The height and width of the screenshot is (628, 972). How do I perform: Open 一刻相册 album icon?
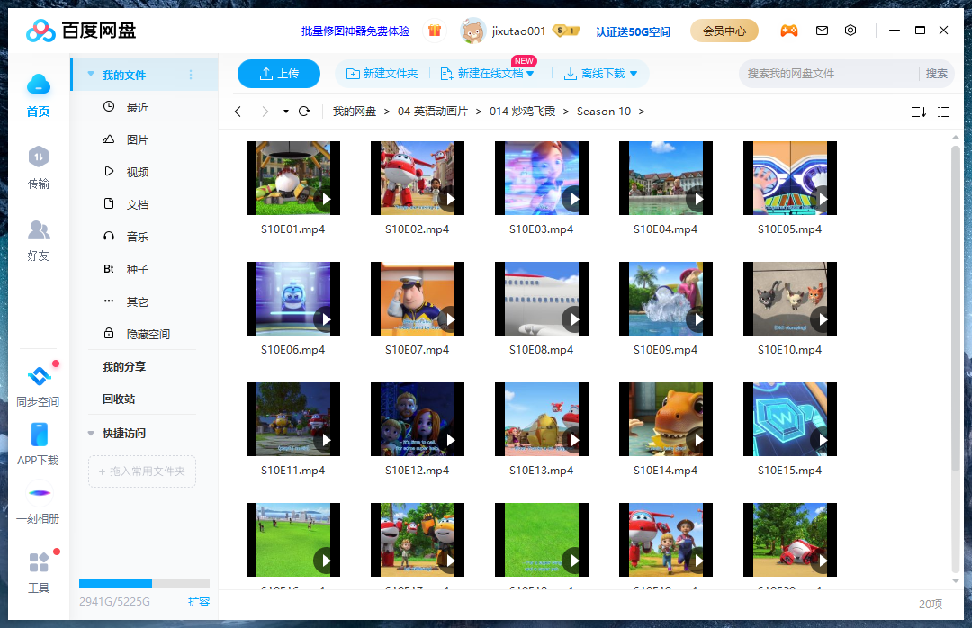coord(39,493)
